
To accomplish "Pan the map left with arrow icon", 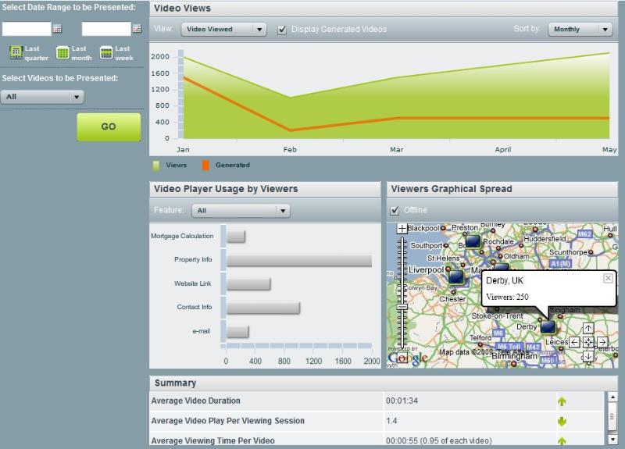I will pos(574,342).
